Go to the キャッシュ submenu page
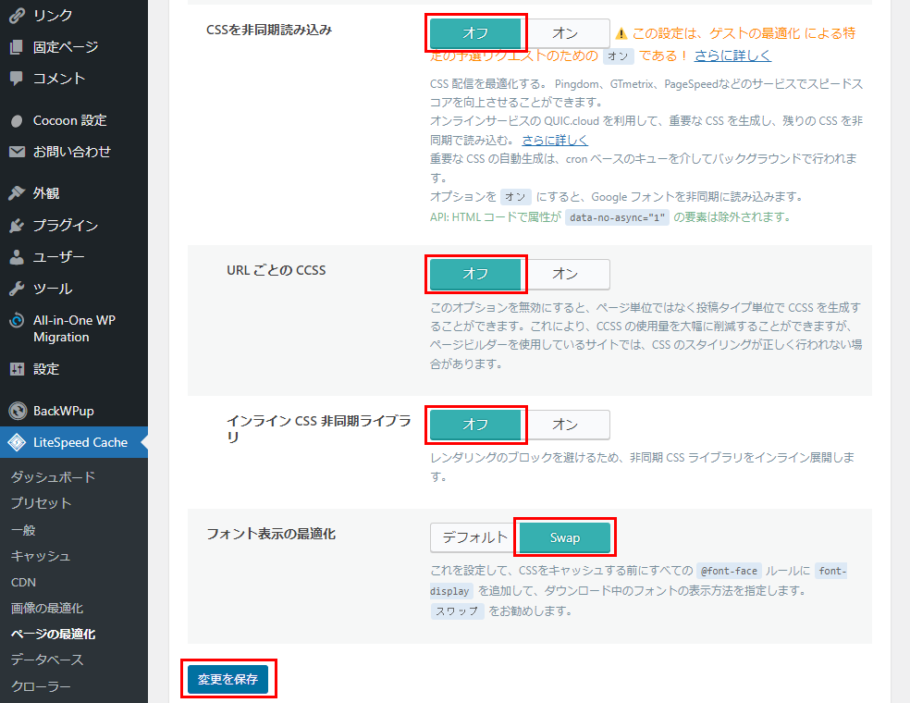The width and height of the screenshot is (910, 703). [40, 555]
